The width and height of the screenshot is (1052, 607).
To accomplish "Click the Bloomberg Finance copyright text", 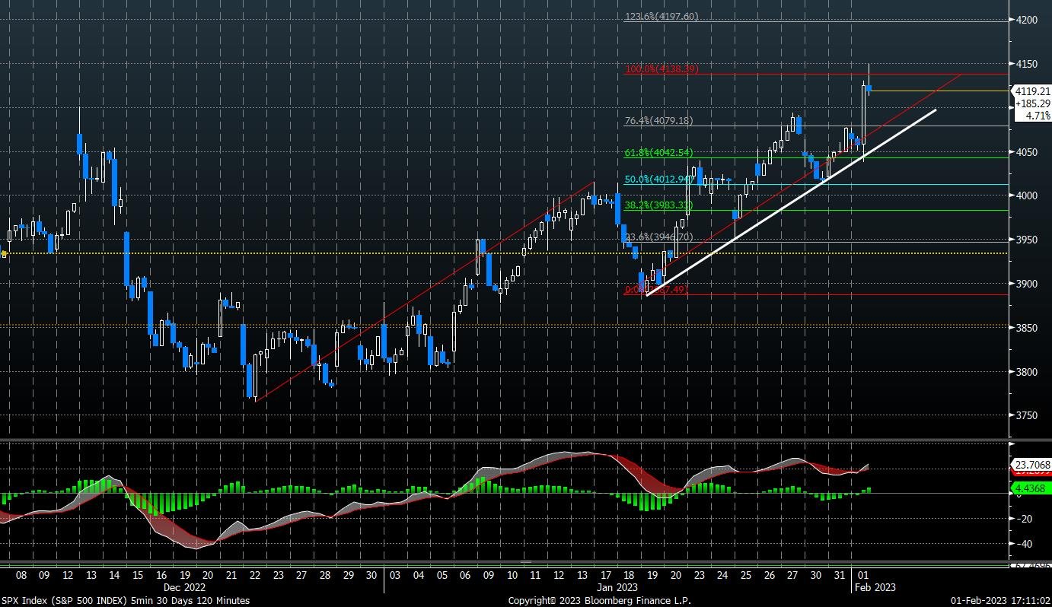I will [x=598, y=600].
